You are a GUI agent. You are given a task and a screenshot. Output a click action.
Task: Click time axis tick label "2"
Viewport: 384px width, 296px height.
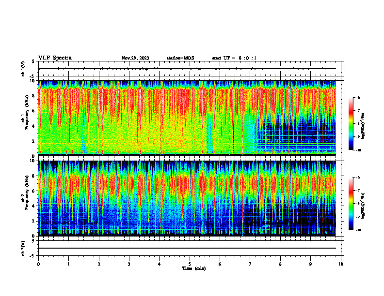click(x=99, y=264)
